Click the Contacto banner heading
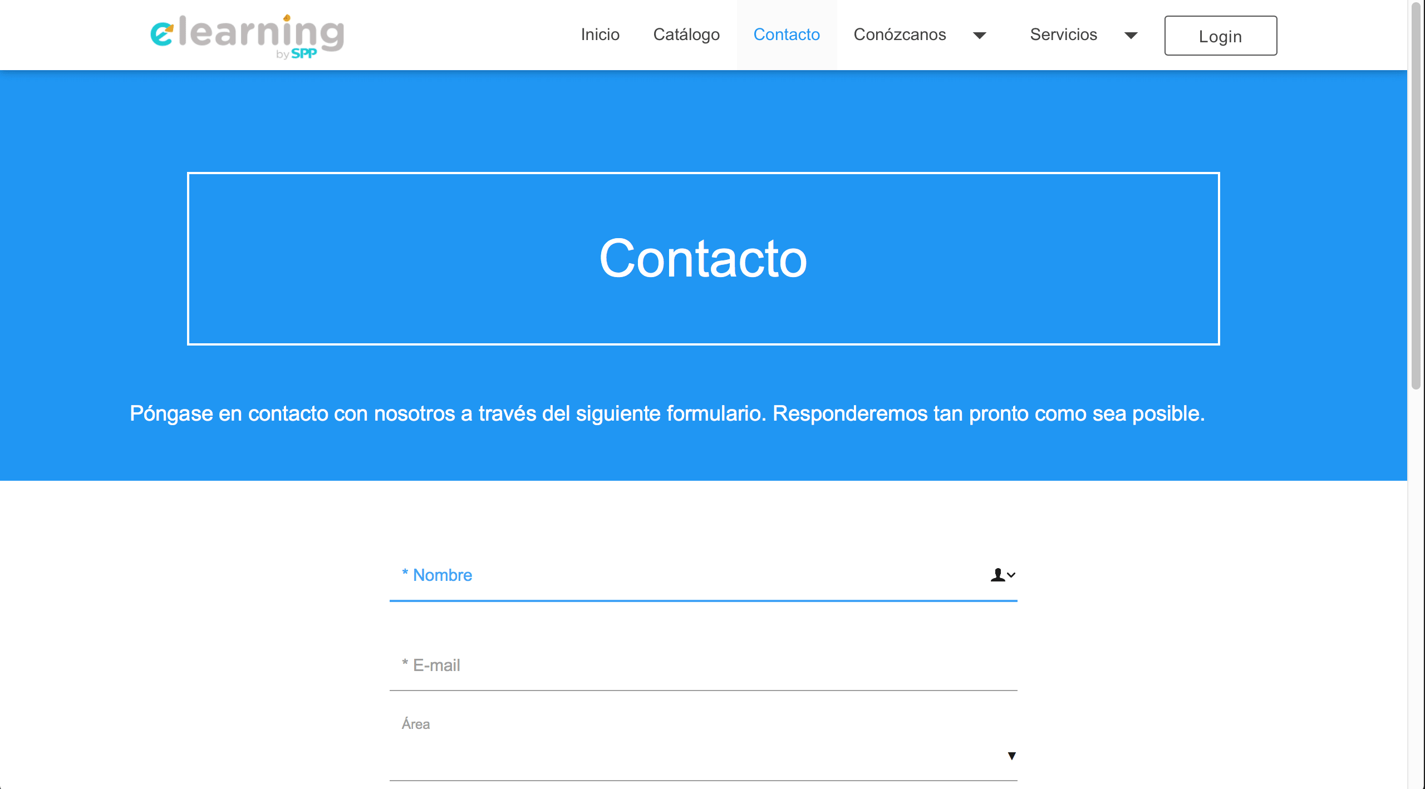Viewport: 1425px width, 789px height. tap(703, 259)
